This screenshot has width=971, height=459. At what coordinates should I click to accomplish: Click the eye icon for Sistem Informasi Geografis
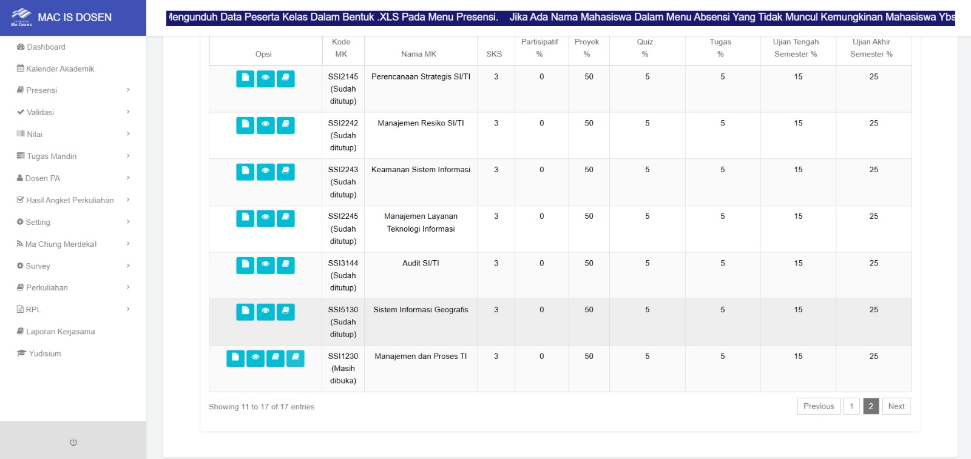(x=266, y=312)
